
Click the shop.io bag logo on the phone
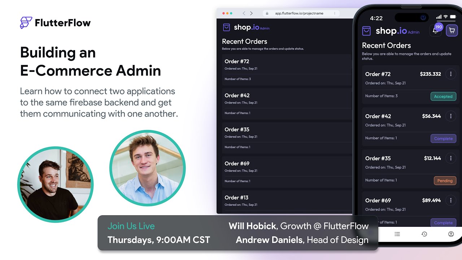point(366,31)
